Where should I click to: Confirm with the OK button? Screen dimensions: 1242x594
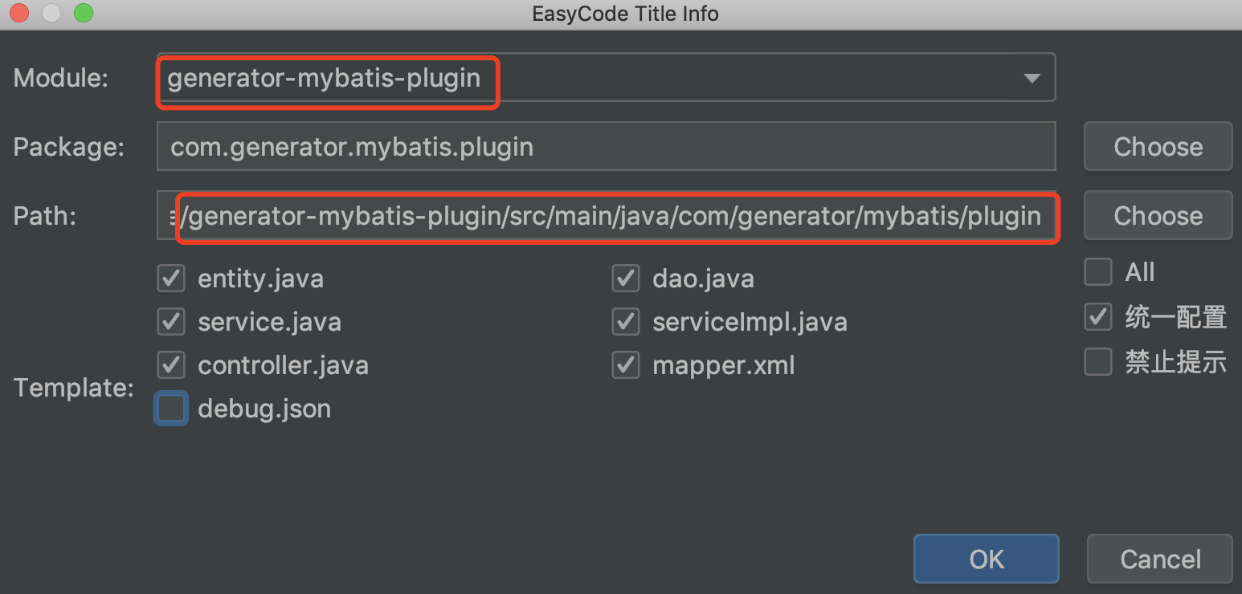coord(987,559)
